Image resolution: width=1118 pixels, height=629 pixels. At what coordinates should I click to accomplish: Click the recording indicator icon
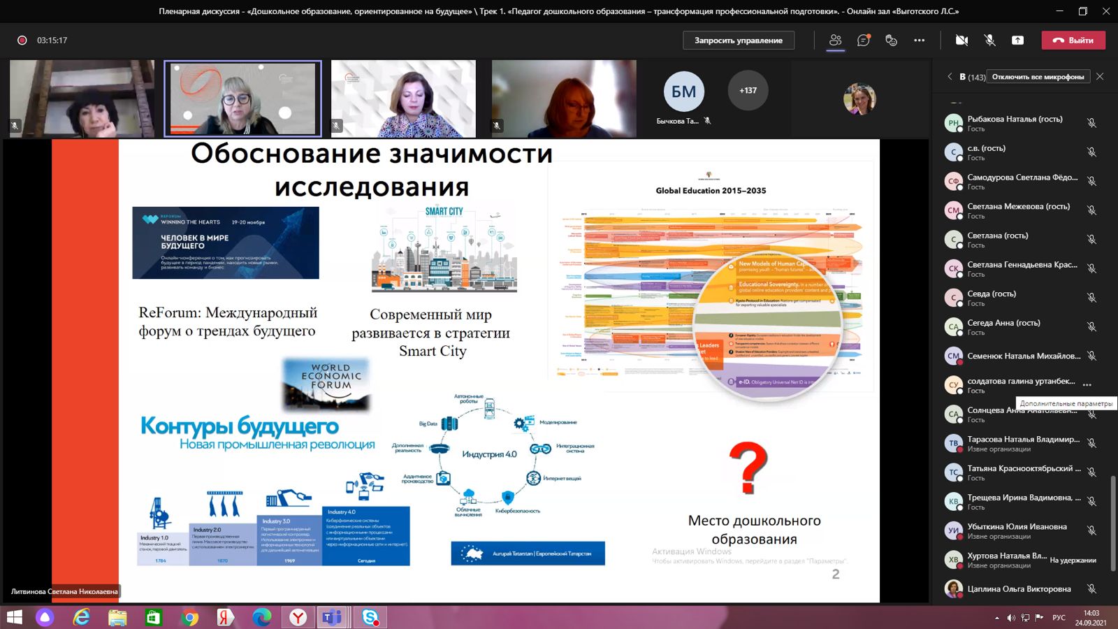click(22, 41)
